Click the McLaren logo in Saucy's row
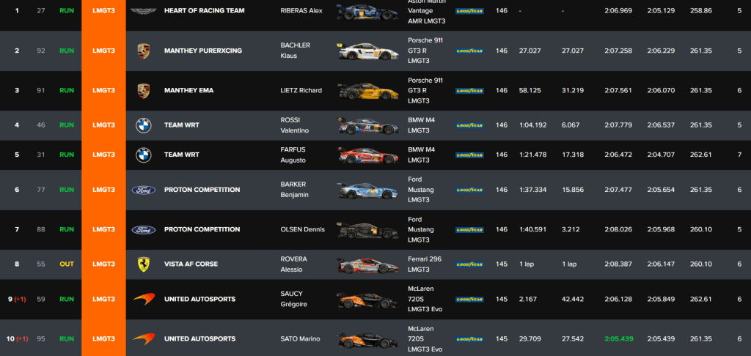This screenshot has height=356, width=751. [144, 299]
